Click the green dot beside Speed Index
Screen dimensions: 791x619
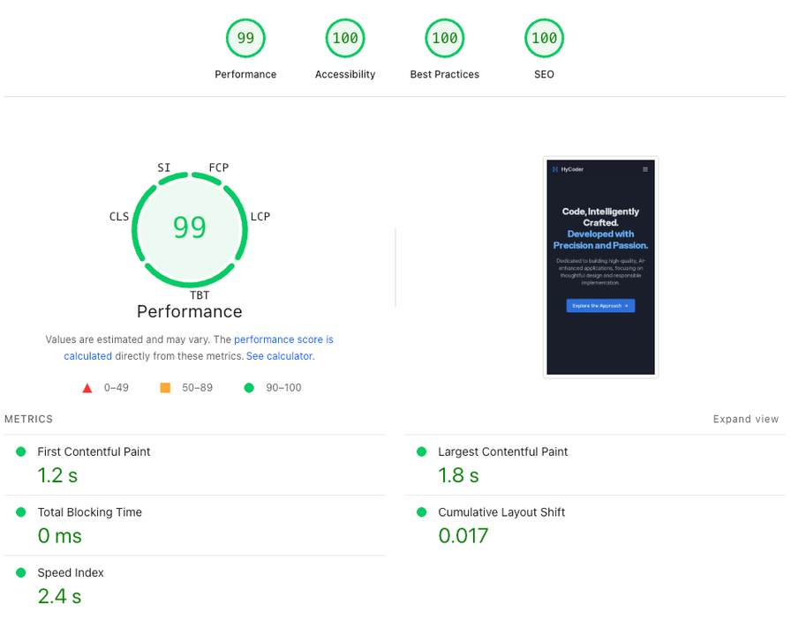click(19, 573)
